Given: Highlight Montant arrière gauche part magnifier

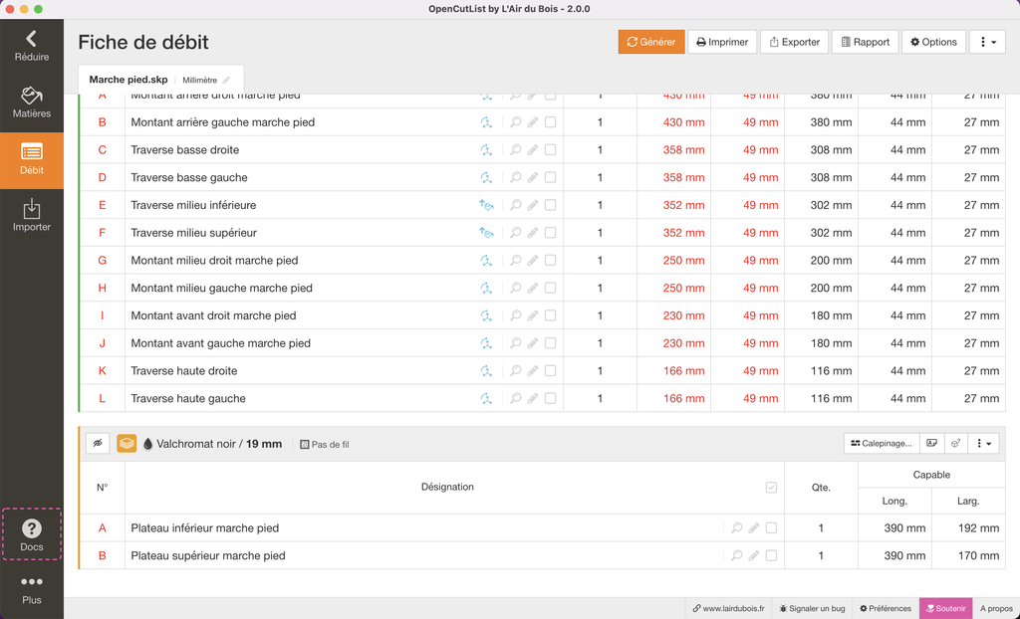Looking at the screenshot, I should [x=515, y=122].
